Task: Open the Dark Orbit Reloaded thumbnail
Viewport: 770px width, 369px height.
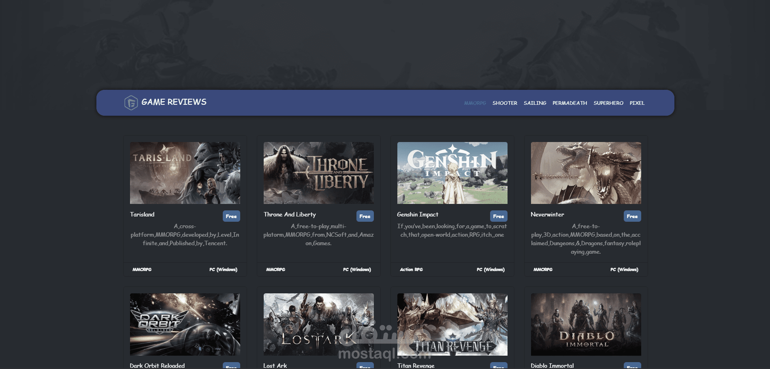Action: pyautogui.click(x=185, y=324)
